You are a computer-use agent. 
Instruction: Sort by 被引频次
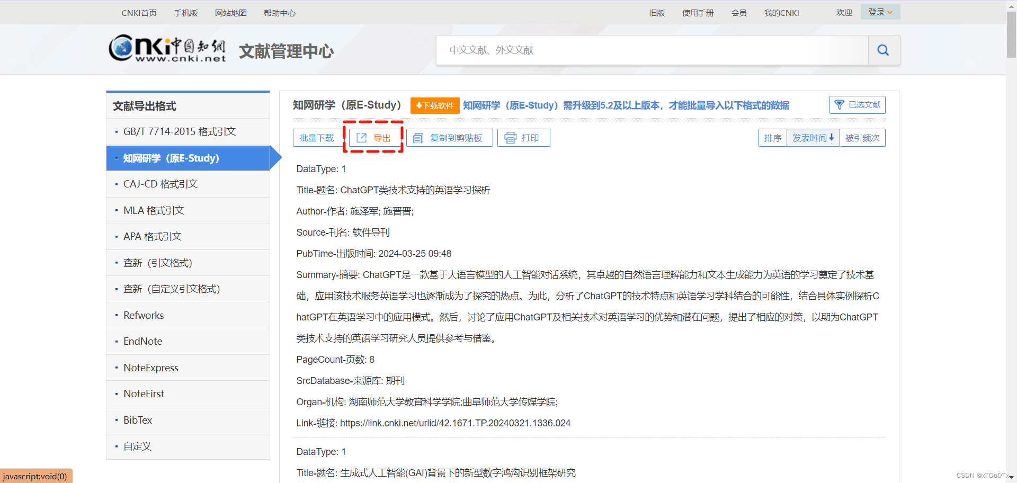coord(862,138)
